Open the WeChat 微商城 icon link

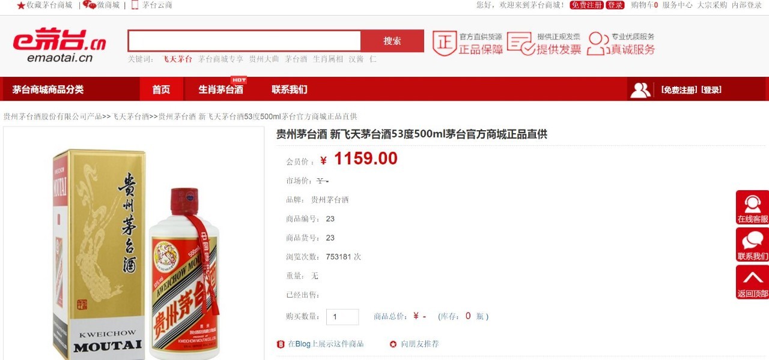[x=90, y=5]
